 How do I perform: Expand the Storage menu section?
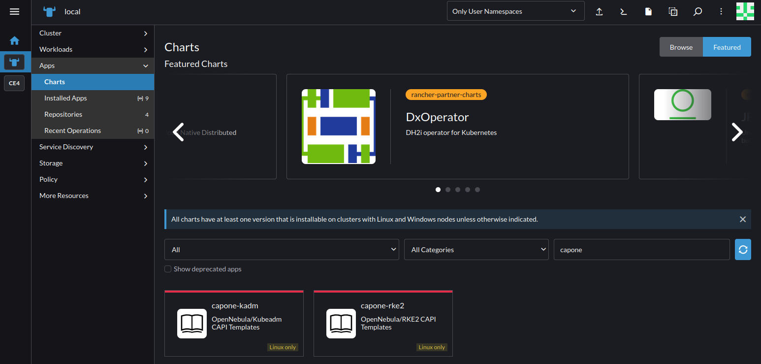coord(93,163)
